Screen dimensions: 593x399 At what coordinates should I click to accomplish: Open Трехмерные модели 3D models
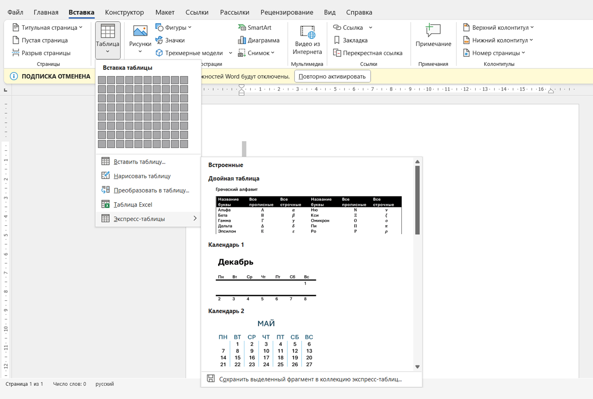[x=190, y=53]
